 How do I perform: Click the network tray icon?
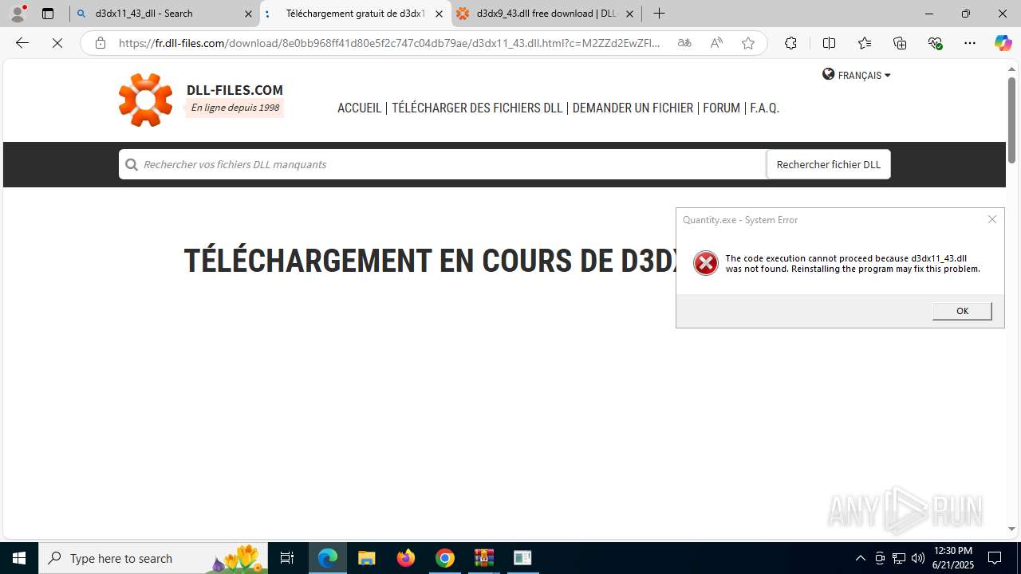tap(899, 558)
